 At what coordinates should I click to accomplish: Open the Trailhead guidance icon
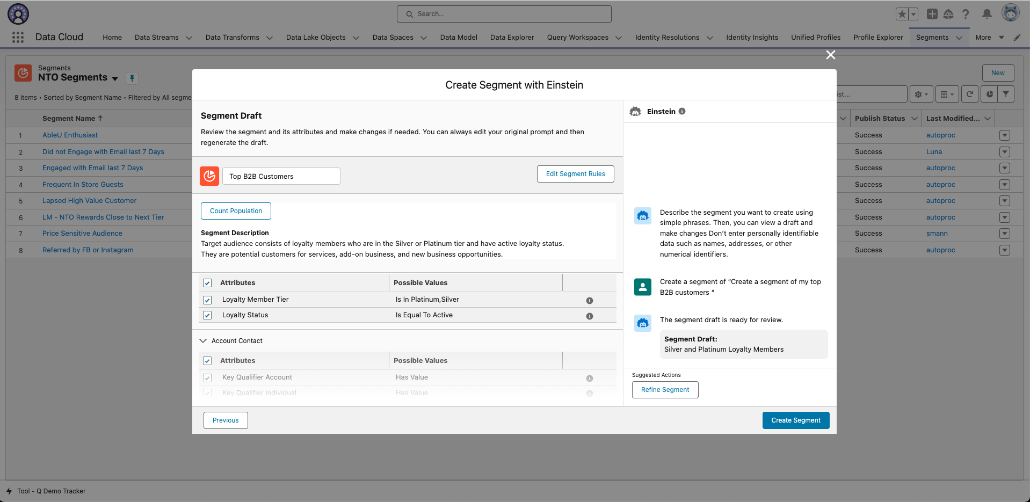pyautogui.click(x=948, y=14)
